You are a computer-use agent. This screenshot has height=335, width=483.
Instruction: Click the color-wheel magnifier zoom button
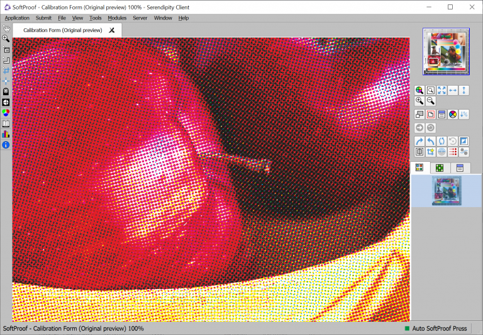[x=419, y=90]
